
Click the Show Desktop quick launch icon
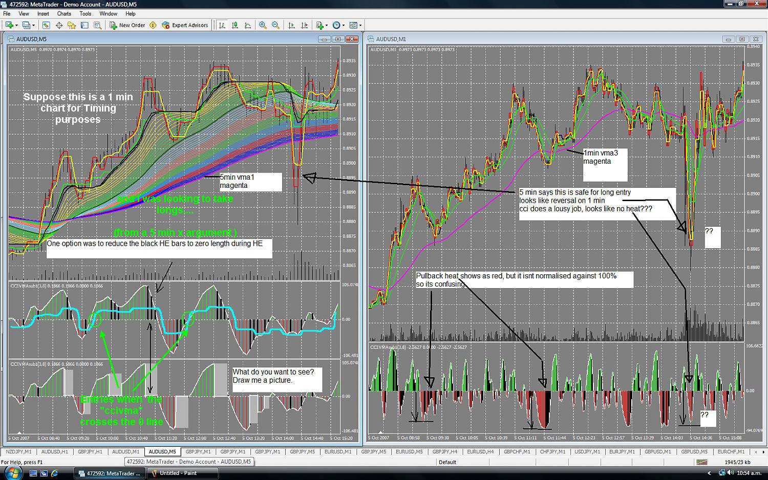click(x=33, y=473)
